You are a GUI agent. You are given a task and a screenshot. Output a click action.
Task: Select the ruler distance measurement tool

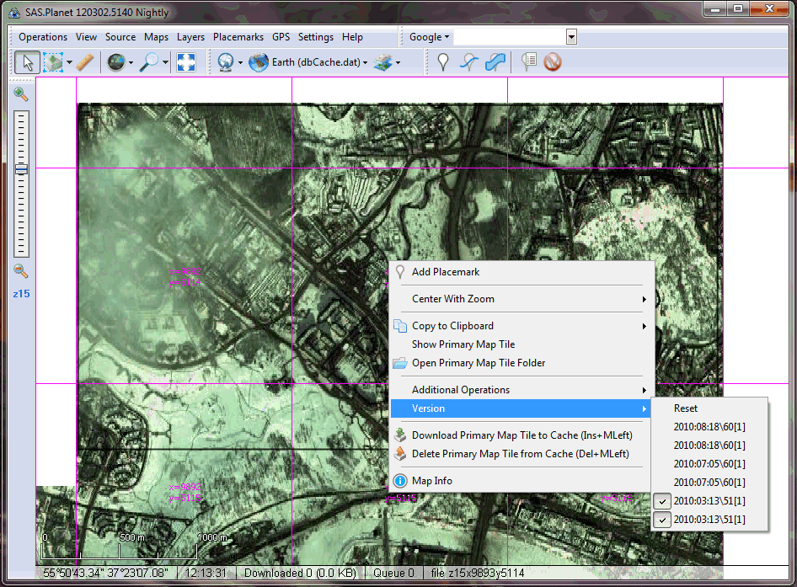(x=84, y=62)
